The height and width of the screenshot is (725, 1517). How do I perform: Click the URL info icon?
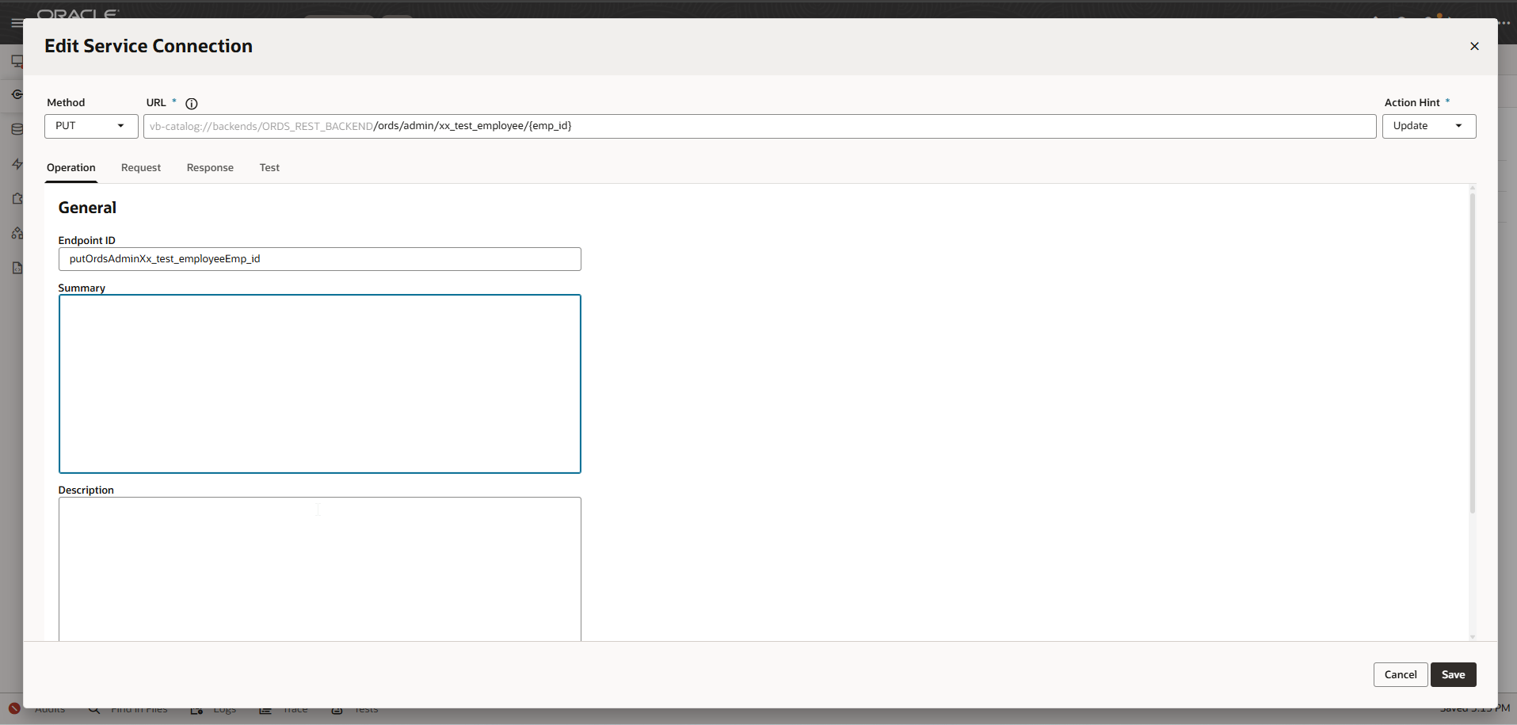coord(191,104)
